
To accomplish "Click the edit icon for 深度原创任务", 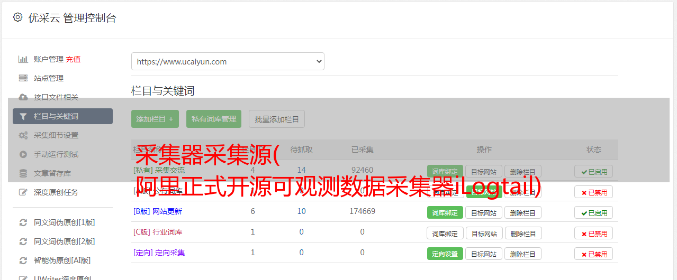I will click(23, 192).
